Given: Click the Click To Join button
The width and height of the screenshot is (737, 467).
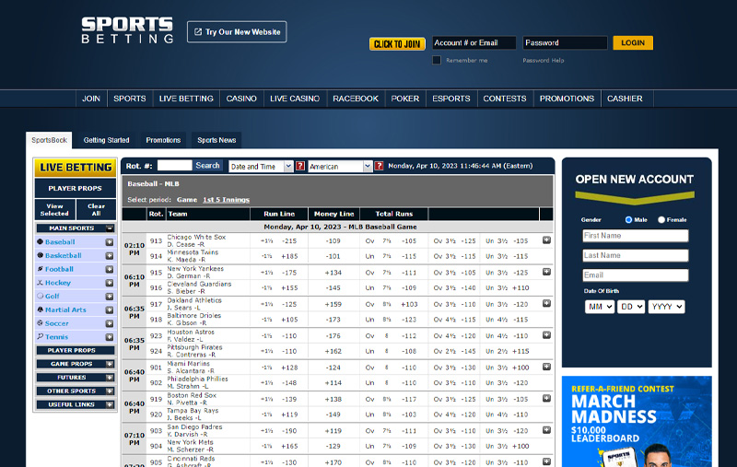Looking at the screenshot, I should point(397,43).
